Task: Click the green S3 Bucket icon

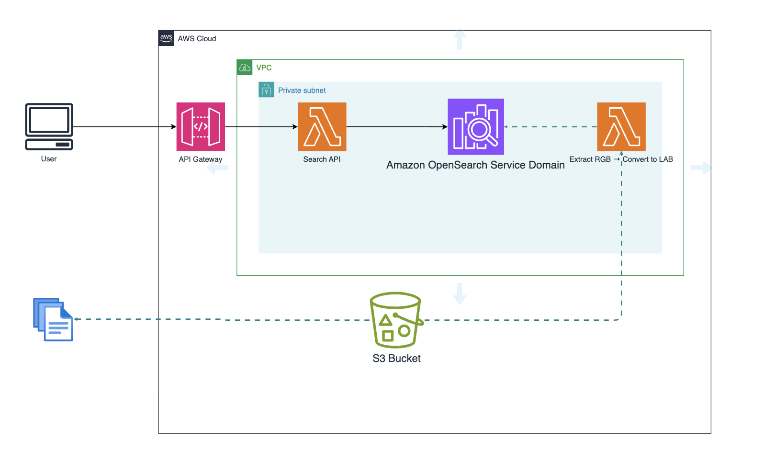Action: (x=396, y=320)
